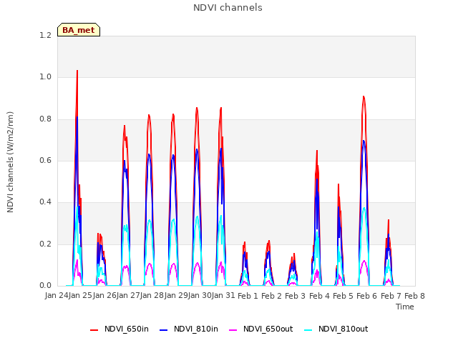Click the magenta NDVI_650out legend swatch
This screenshot has height=343, width=458.
click(x=233, y=330)
